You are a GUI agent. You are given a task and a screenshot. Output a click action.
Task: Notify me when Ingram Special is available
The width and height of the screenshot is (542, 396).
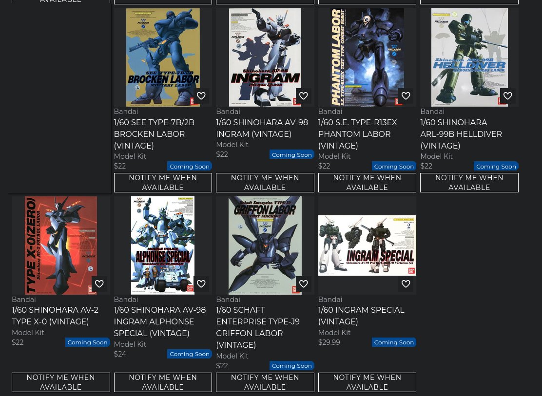(x=367, y=382)
